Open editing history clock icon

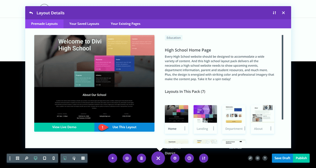(x=189, y=158)
